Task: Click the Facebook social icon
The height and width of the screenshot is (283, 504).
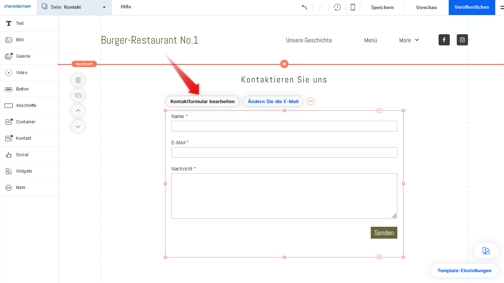Action: click(444, 40)
